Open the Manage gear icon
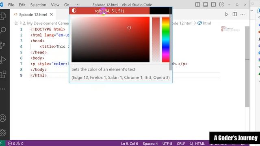 tap(3, 133)
